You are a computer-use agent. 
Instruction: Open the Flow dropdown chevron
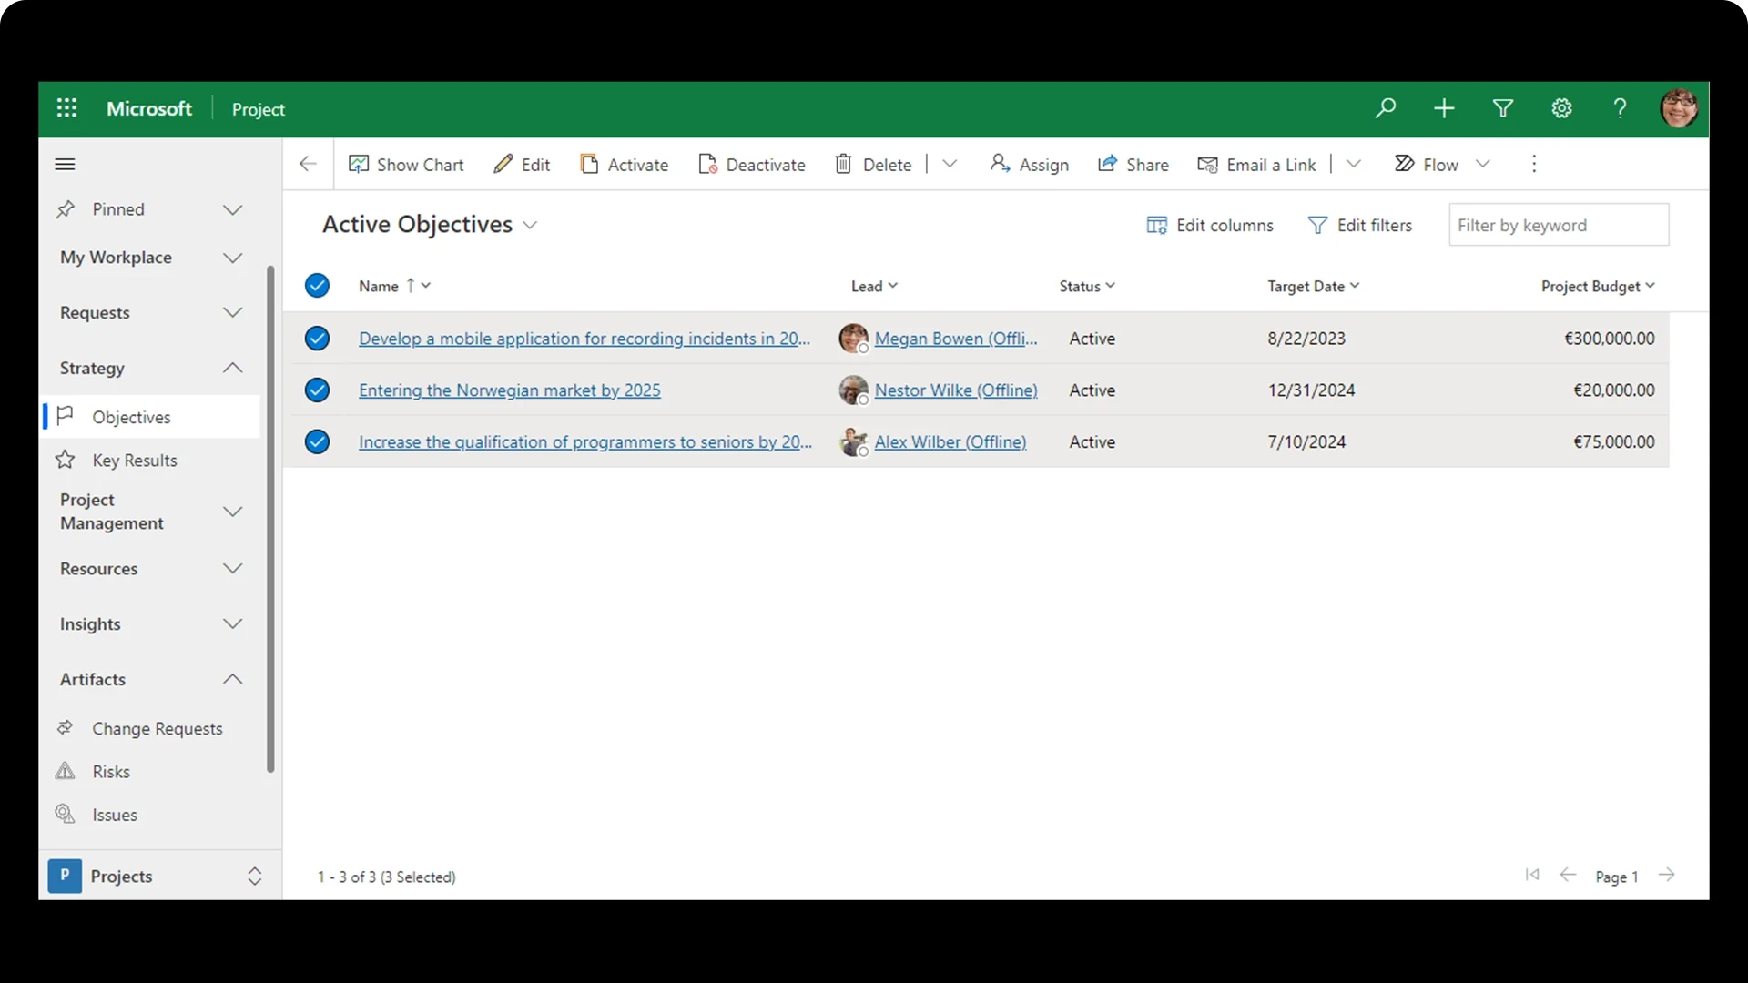coord(1483,164)
